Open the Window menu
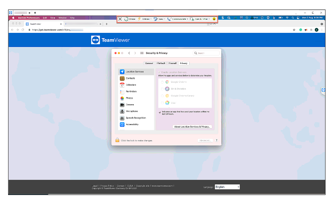This screenshot has width=335, height=201. coord(62,18)
